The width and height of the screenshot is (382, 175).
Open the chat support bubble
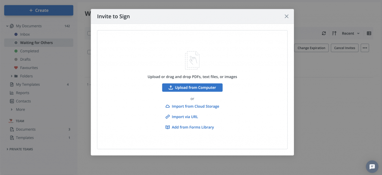pyautogui.click(x=372, y=166)
